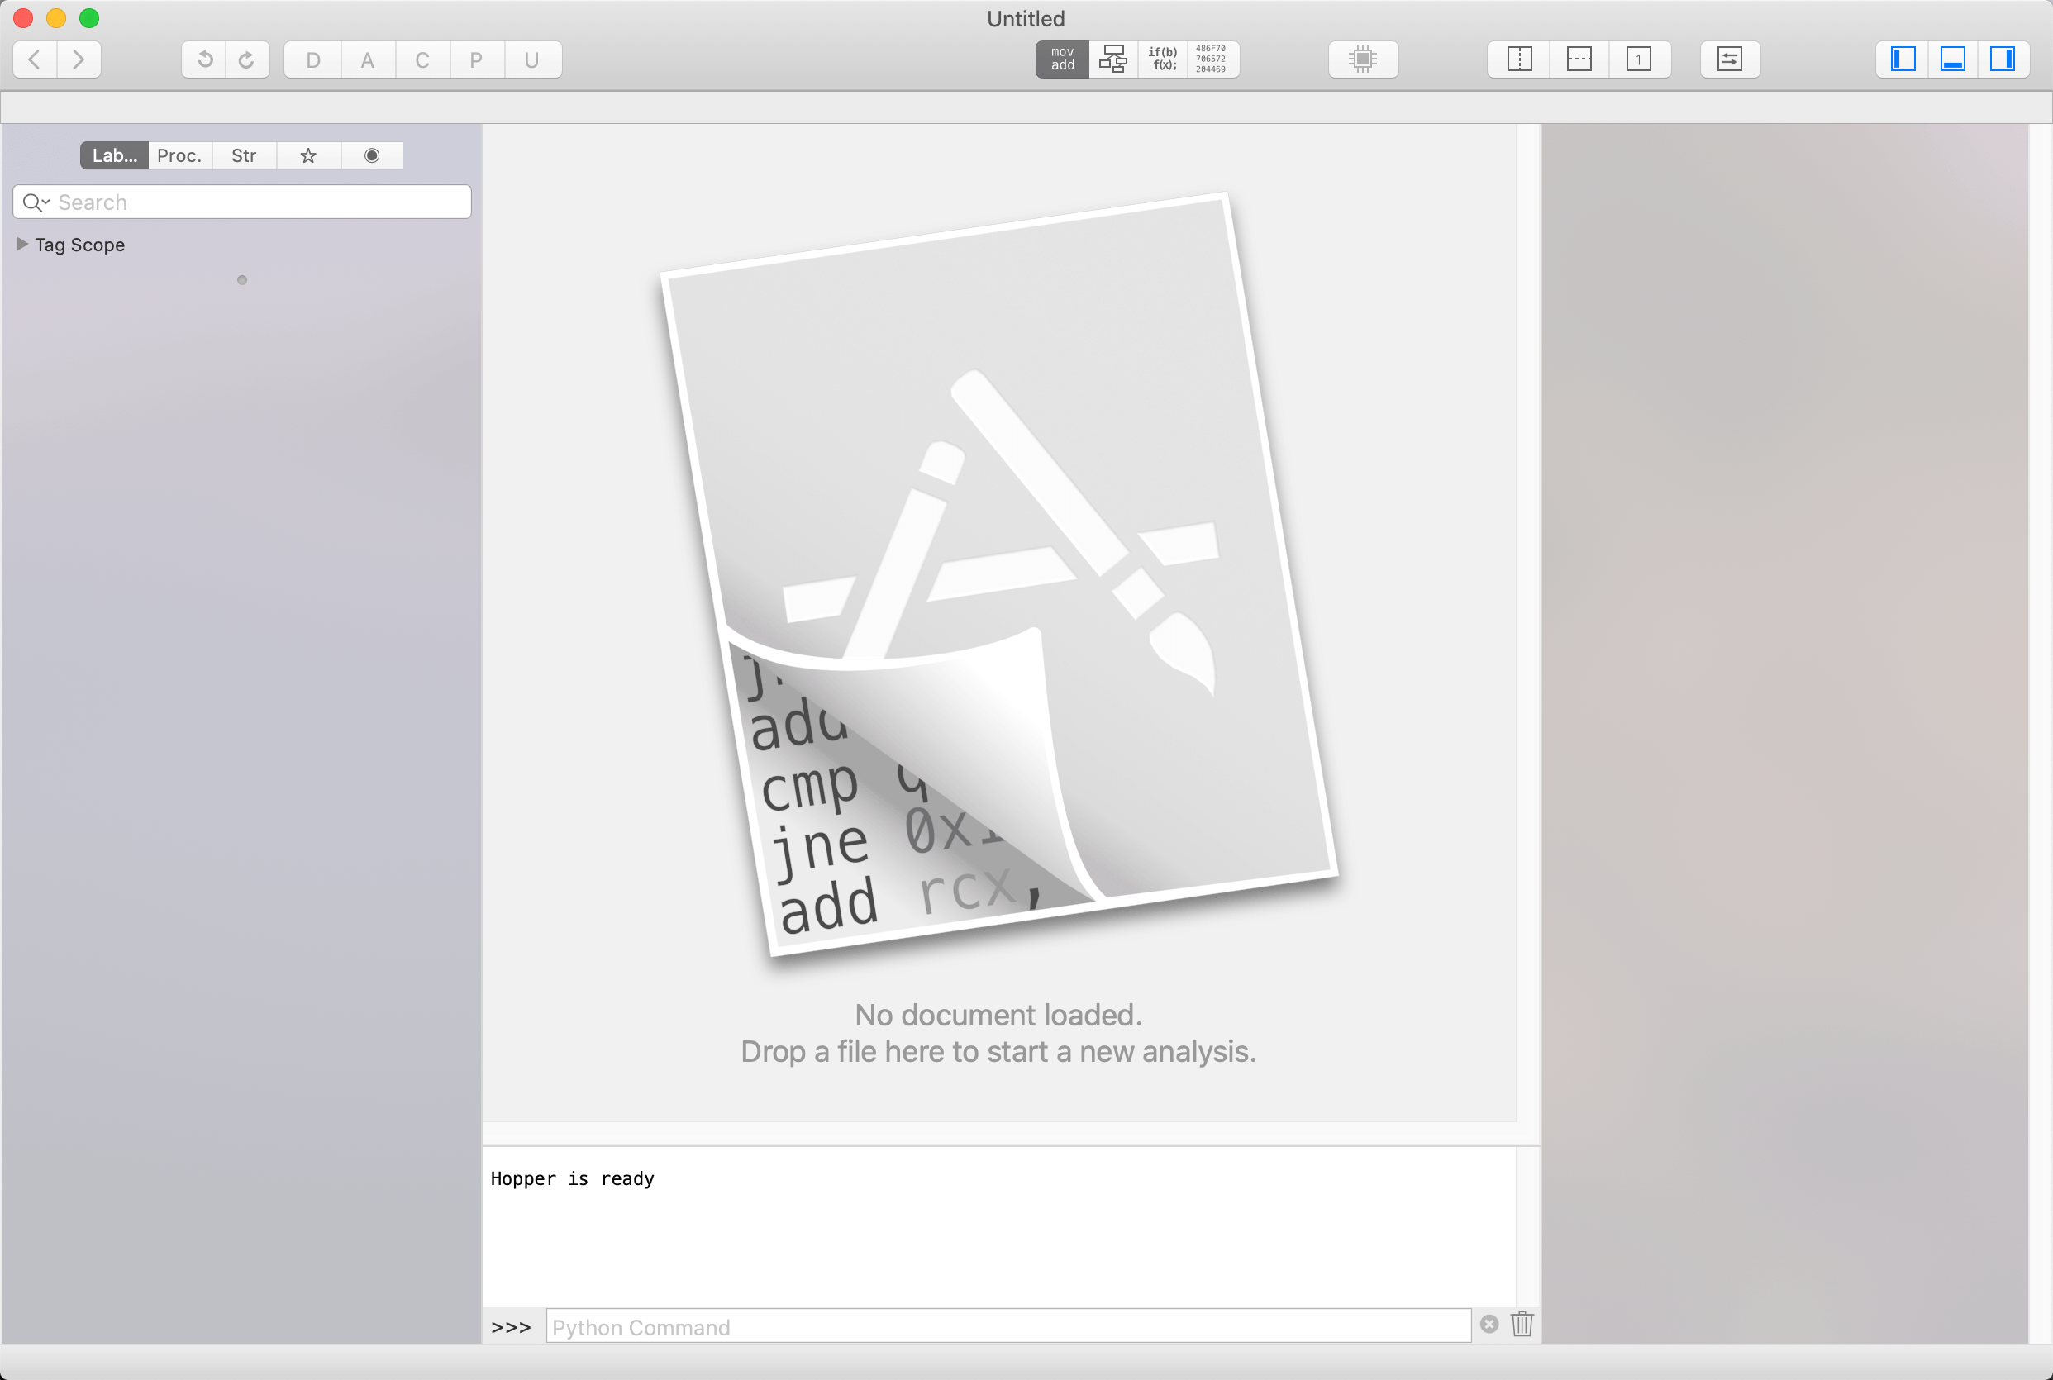Expand the Tag Scope section
The width and height of the screenshot is (2053, 1380).
[x=22, y=245]
